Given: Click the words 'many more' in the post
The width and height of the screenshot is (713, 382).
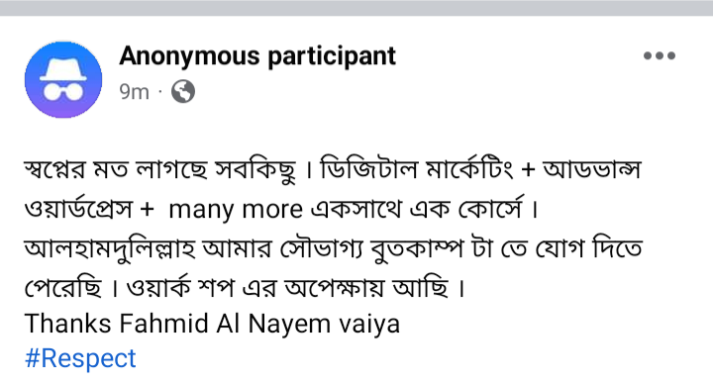Looking at the screenshot, I should 236,210.
